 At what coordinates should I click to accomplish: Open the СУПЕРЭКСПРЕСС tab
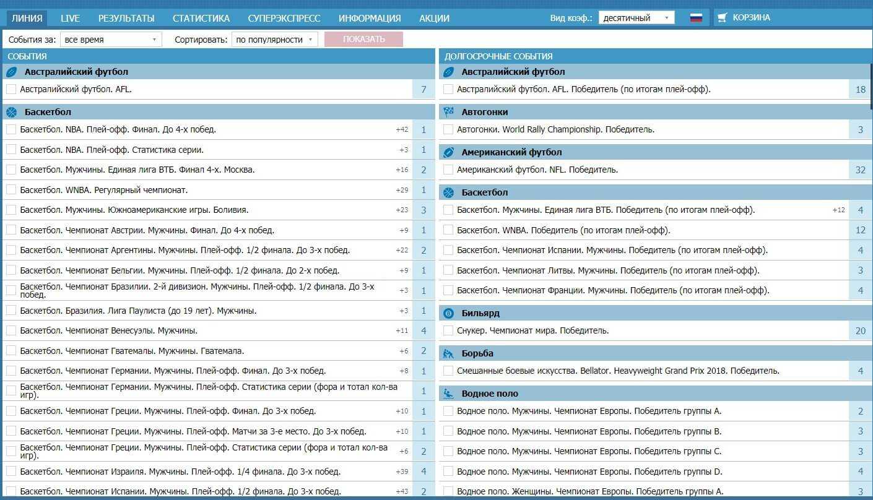pos(284,18)
